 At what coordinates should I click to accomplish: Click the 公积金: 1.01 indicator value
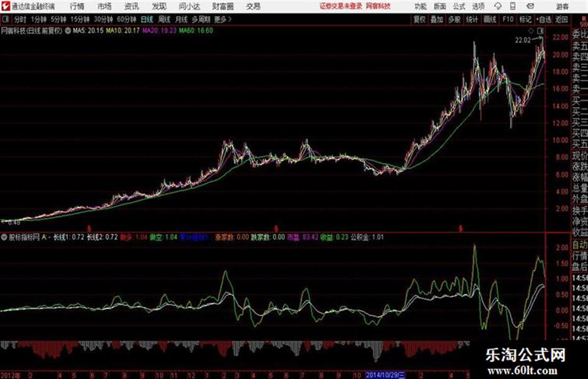tap(367, 237)
